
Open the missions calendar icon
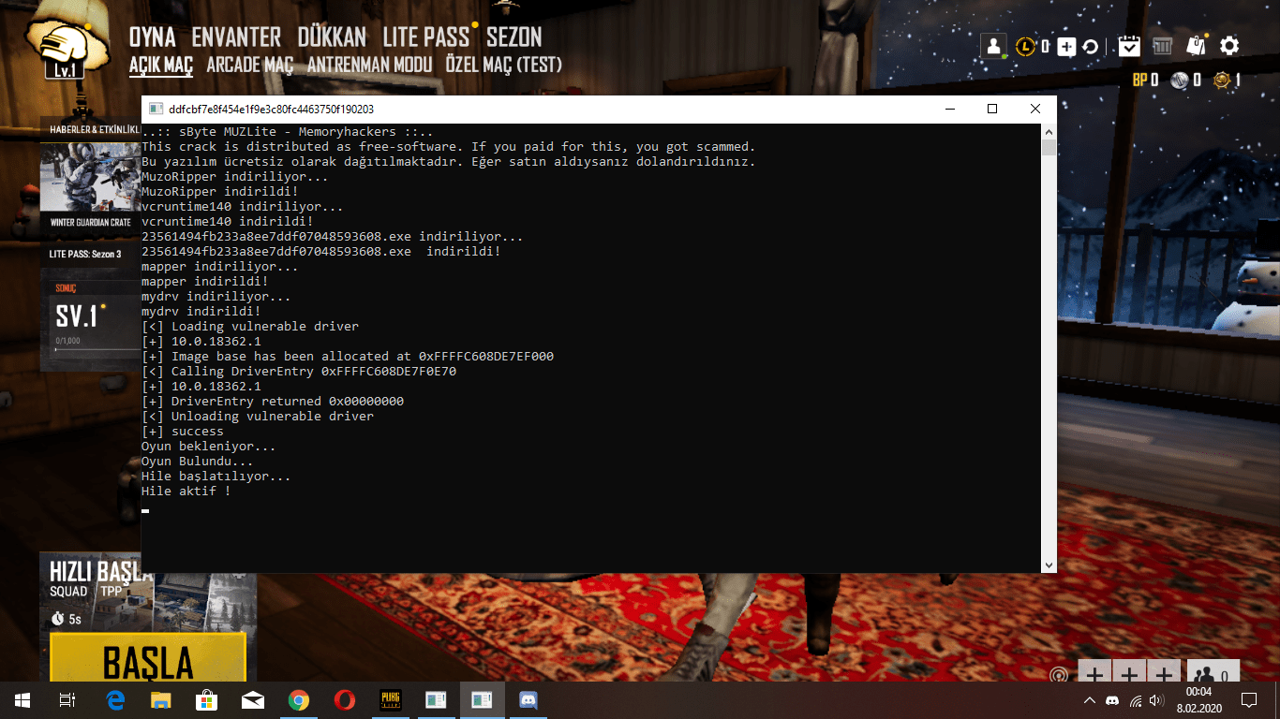1129,45
